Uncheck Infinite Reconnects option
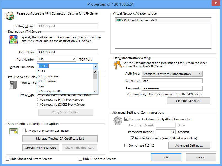The width and height of the screenshot is (222, 166). coord(133,138)
